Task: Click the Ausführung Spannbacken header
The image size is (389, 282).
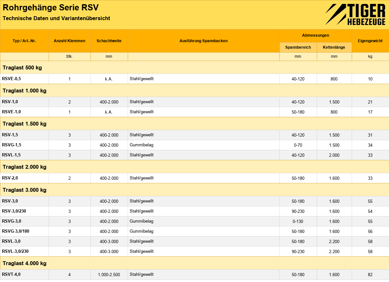Action: pos(204,41)
